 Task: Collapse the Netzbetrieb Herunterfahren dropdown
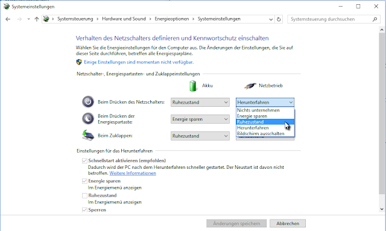point(265,102)
